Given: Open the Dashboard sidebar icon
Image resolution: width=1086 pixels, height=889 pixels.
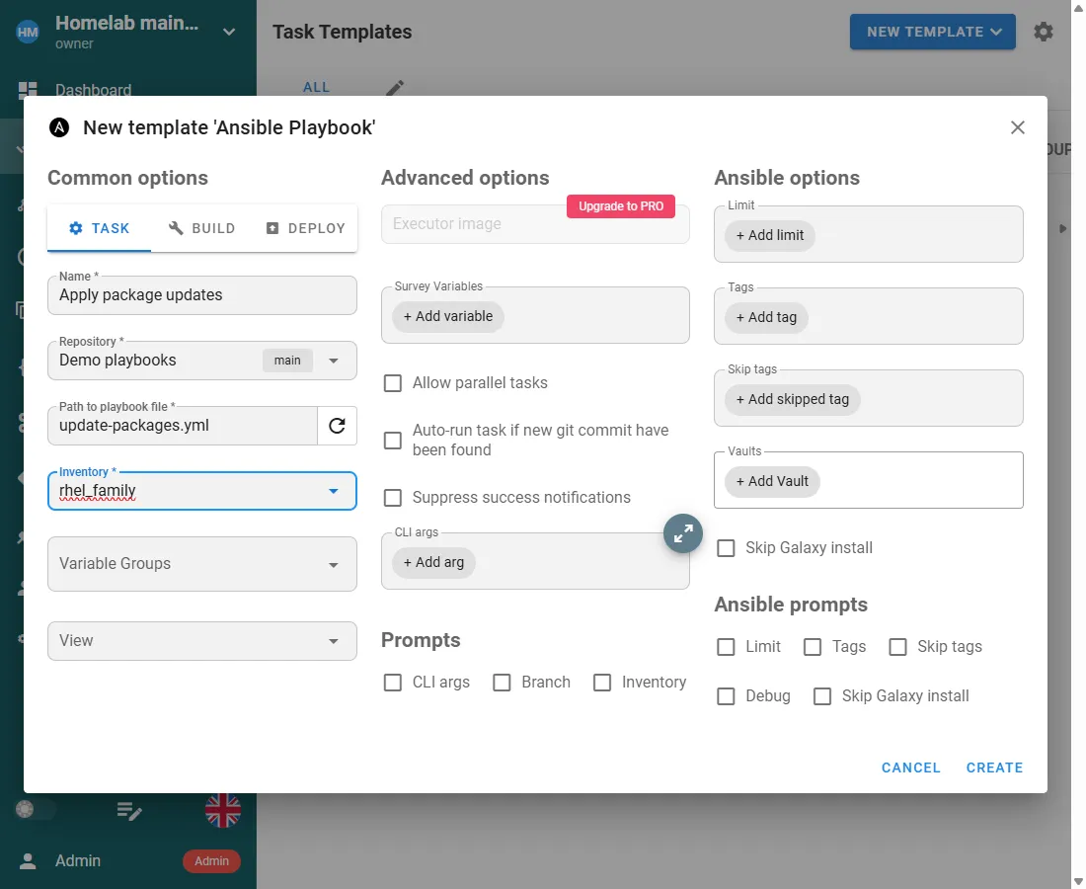Looking at the screenshot, I should tap(28, 90).
